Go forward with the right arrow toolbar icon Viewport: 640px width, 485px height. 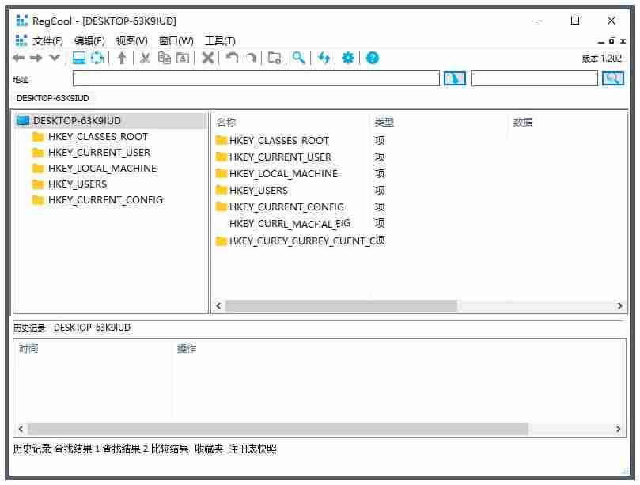point(36,58)
